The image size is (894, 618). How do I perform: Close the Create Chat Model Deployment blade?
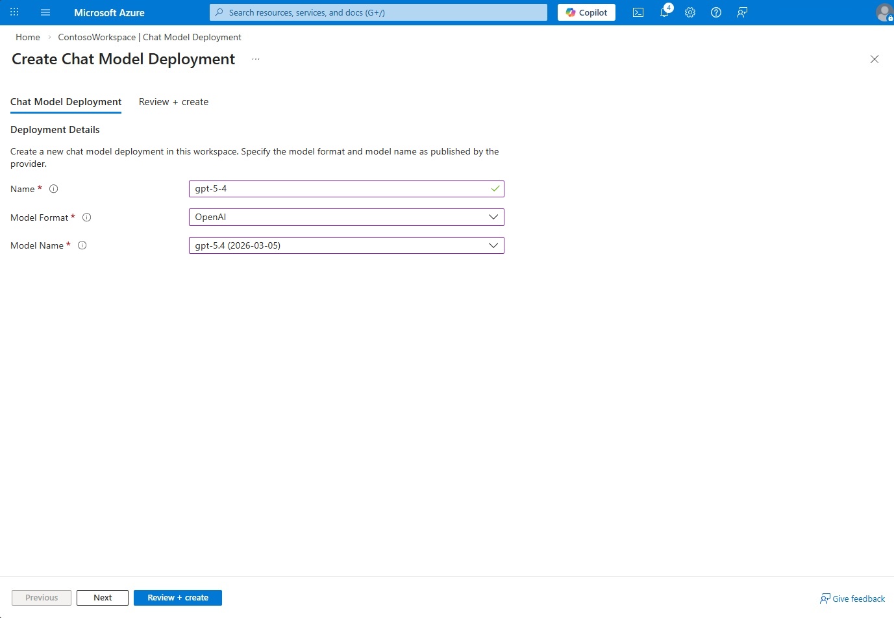[x=875, y=59]
